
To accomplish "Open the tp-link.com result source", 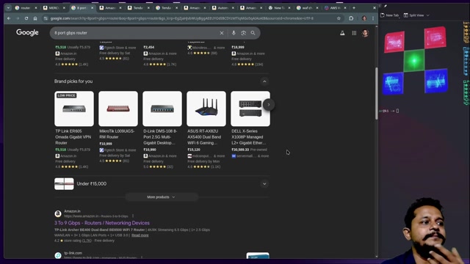I will (73, 253).
